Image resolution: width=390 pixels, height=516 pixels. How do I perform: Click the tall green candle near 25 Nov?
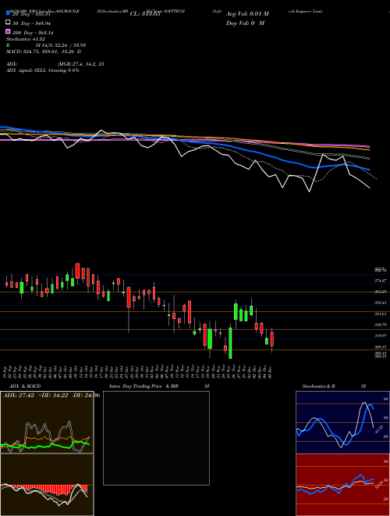tap(230, 343)
